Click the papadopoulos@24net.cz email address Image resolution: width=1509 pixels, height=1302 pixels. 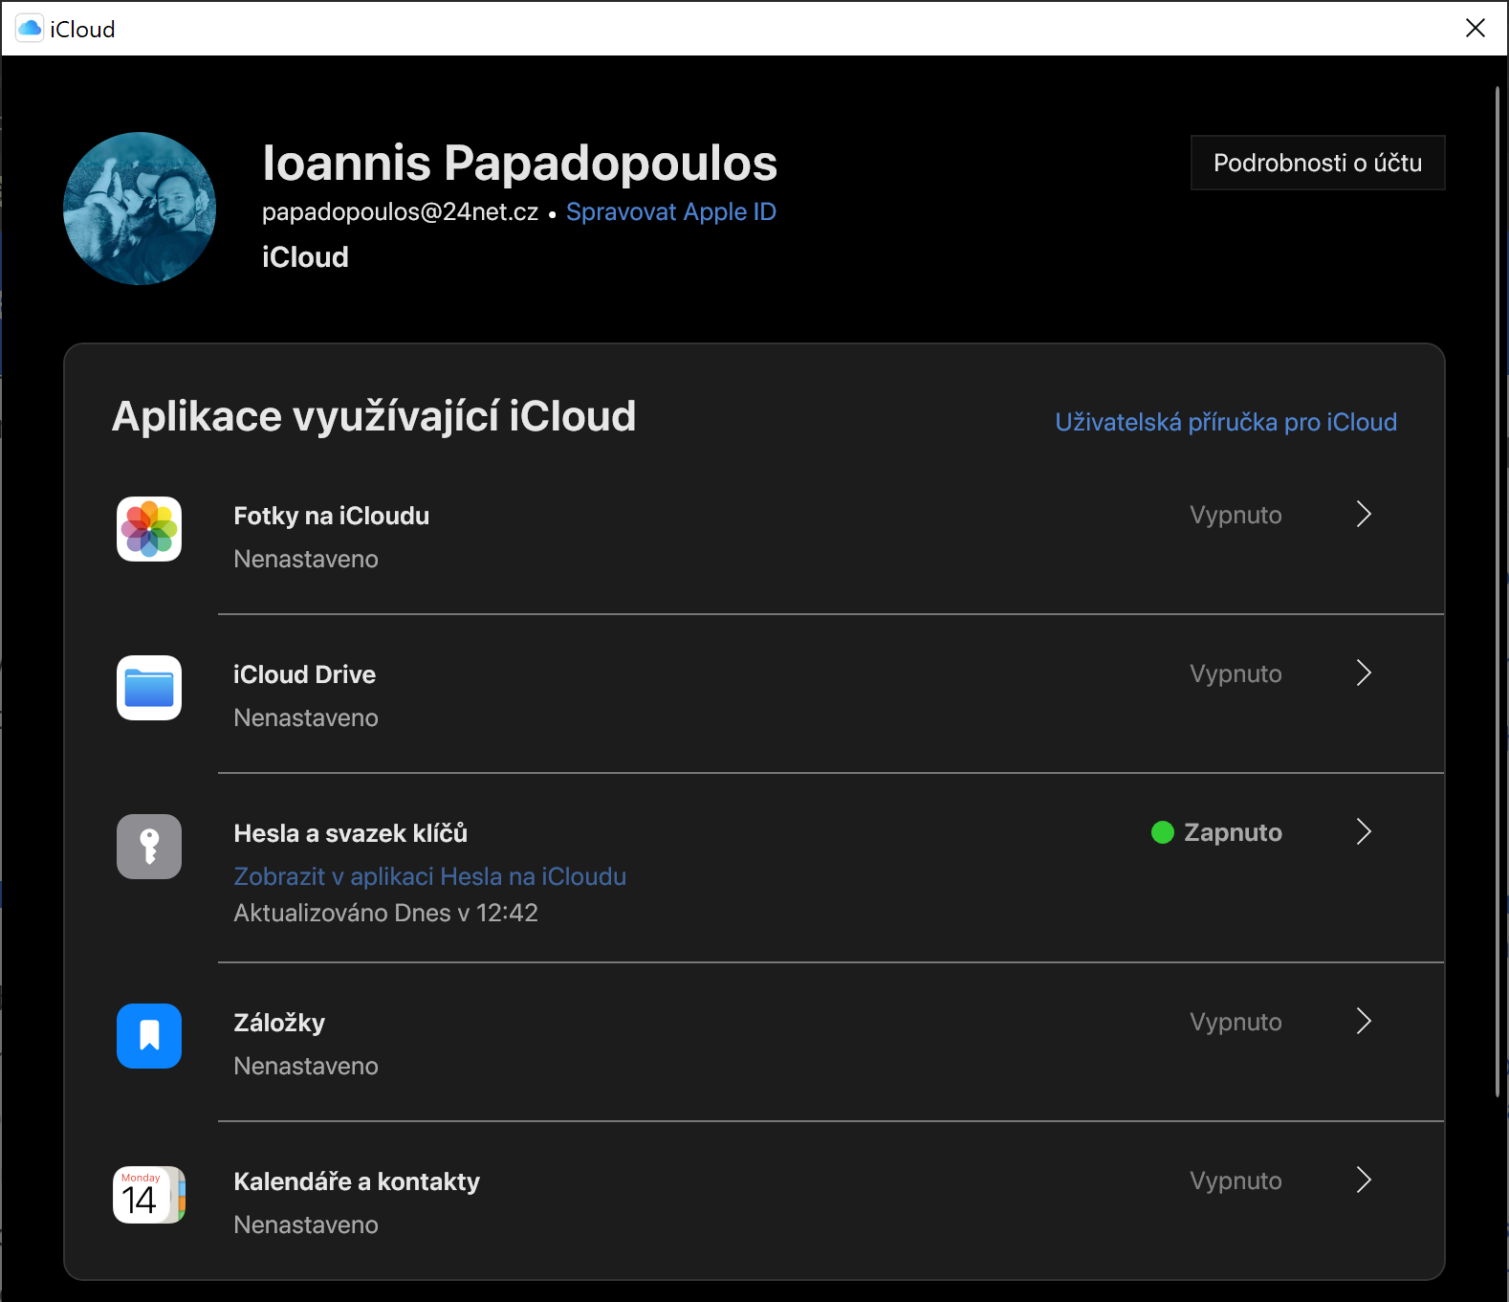pyautogui.click(x=401, y=211)
